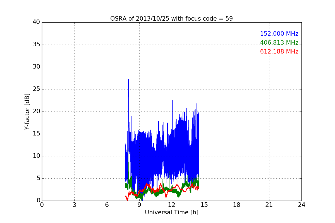Select the green 406.813 MHz legend label
335x223 pixels.
279,43
